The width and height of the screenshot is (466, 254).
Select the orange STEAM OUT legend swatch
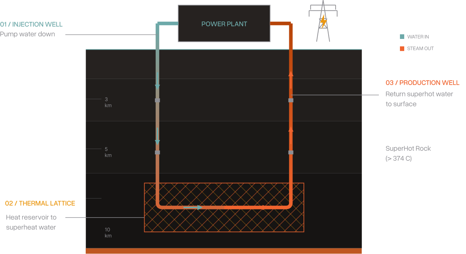[402, 49]
